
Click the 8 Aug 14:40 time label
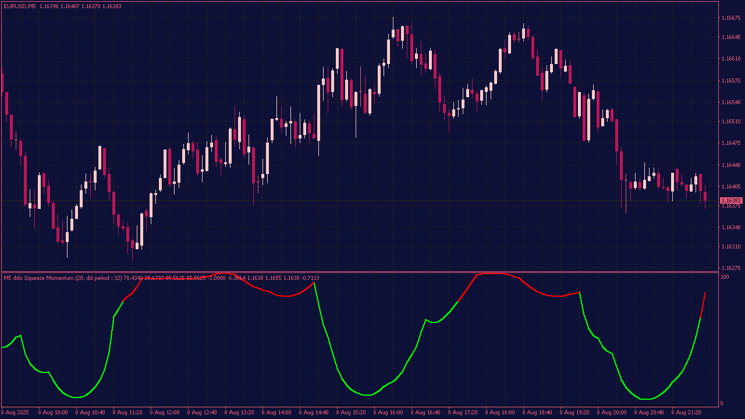(x=314, y=412)
